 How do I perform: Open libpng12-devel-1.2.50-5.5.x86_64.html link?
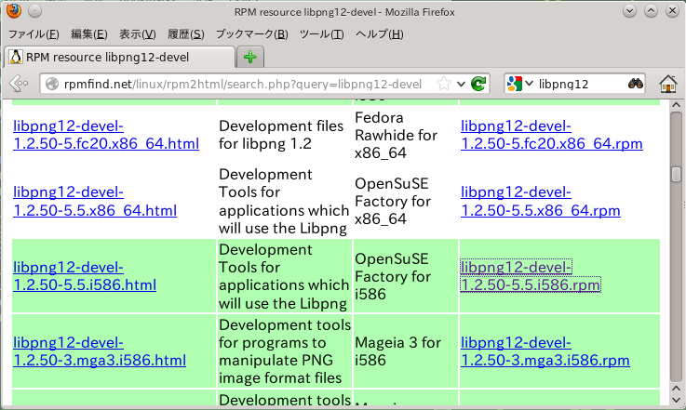pyautogui.click(x=95, y=201)
